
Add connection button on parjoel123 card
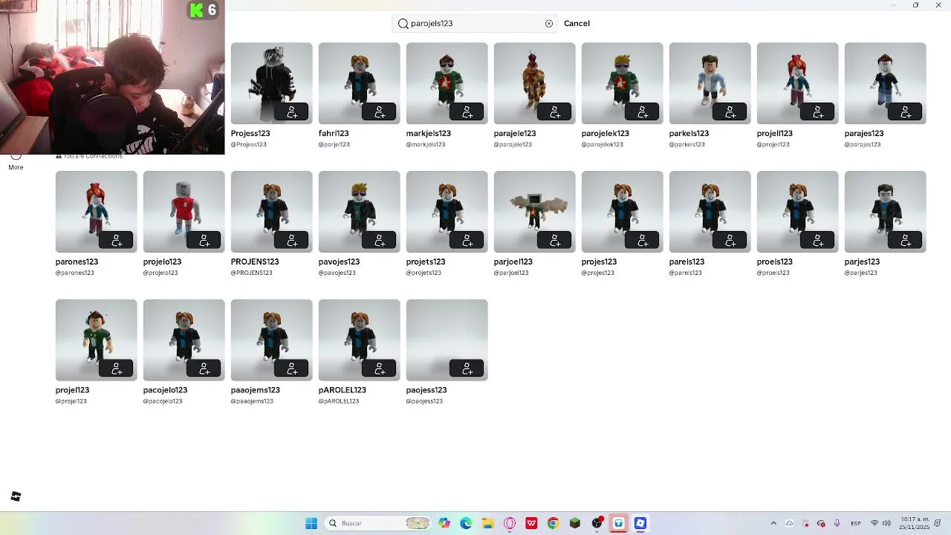coord(555,241)
